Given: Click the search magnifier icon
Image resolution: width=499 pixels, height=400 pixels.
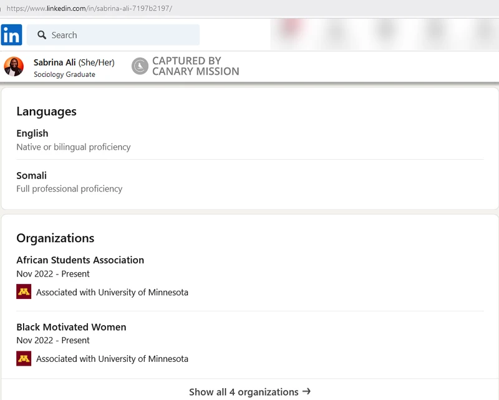Looking at the screenshot, I should click(x=42, y=35).
